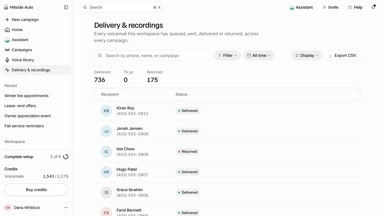
Task: Open Lease-end offers campaign
Action: coord(20,106)
